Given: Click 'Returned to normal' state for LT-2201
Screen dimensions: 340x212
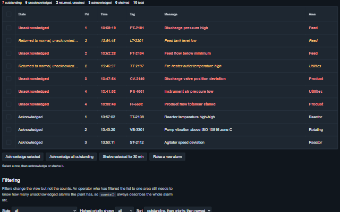Looking at the screenshot, I should pyautogui.click(x=48, y=40).
